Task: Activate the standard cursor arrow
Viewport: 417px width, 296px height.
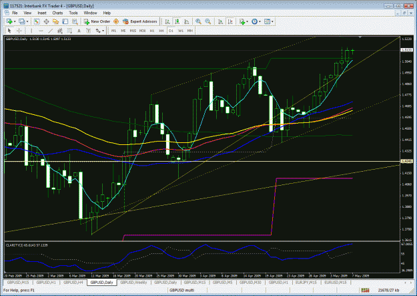Action: (x=9, y=31)
